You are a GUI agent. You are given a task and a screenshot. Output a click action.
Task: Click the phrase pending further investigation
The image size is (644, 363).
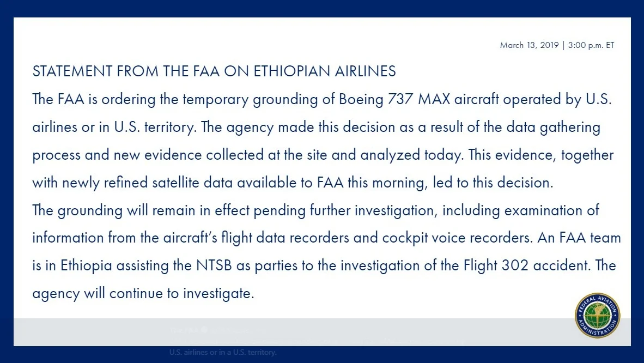click(344, 211)
